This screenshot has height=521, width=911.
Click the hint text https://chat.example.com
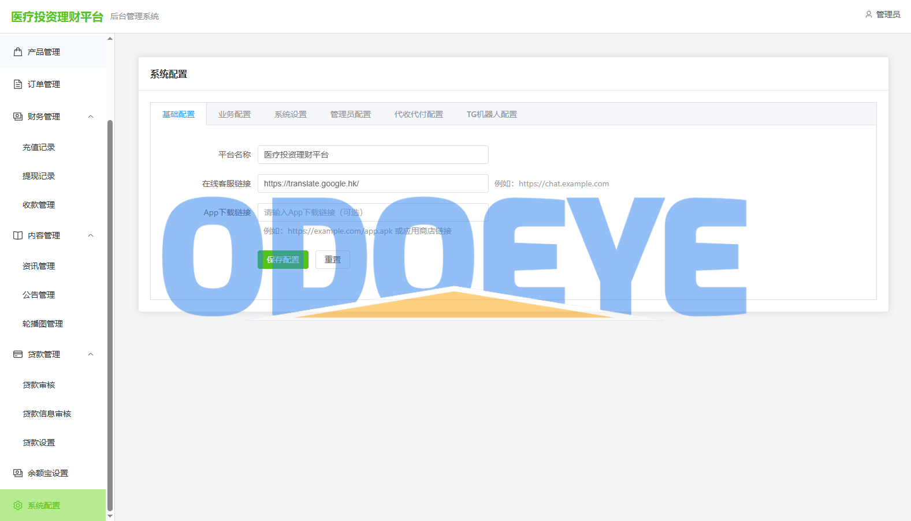pyautogui.click(x=564, y=183)
